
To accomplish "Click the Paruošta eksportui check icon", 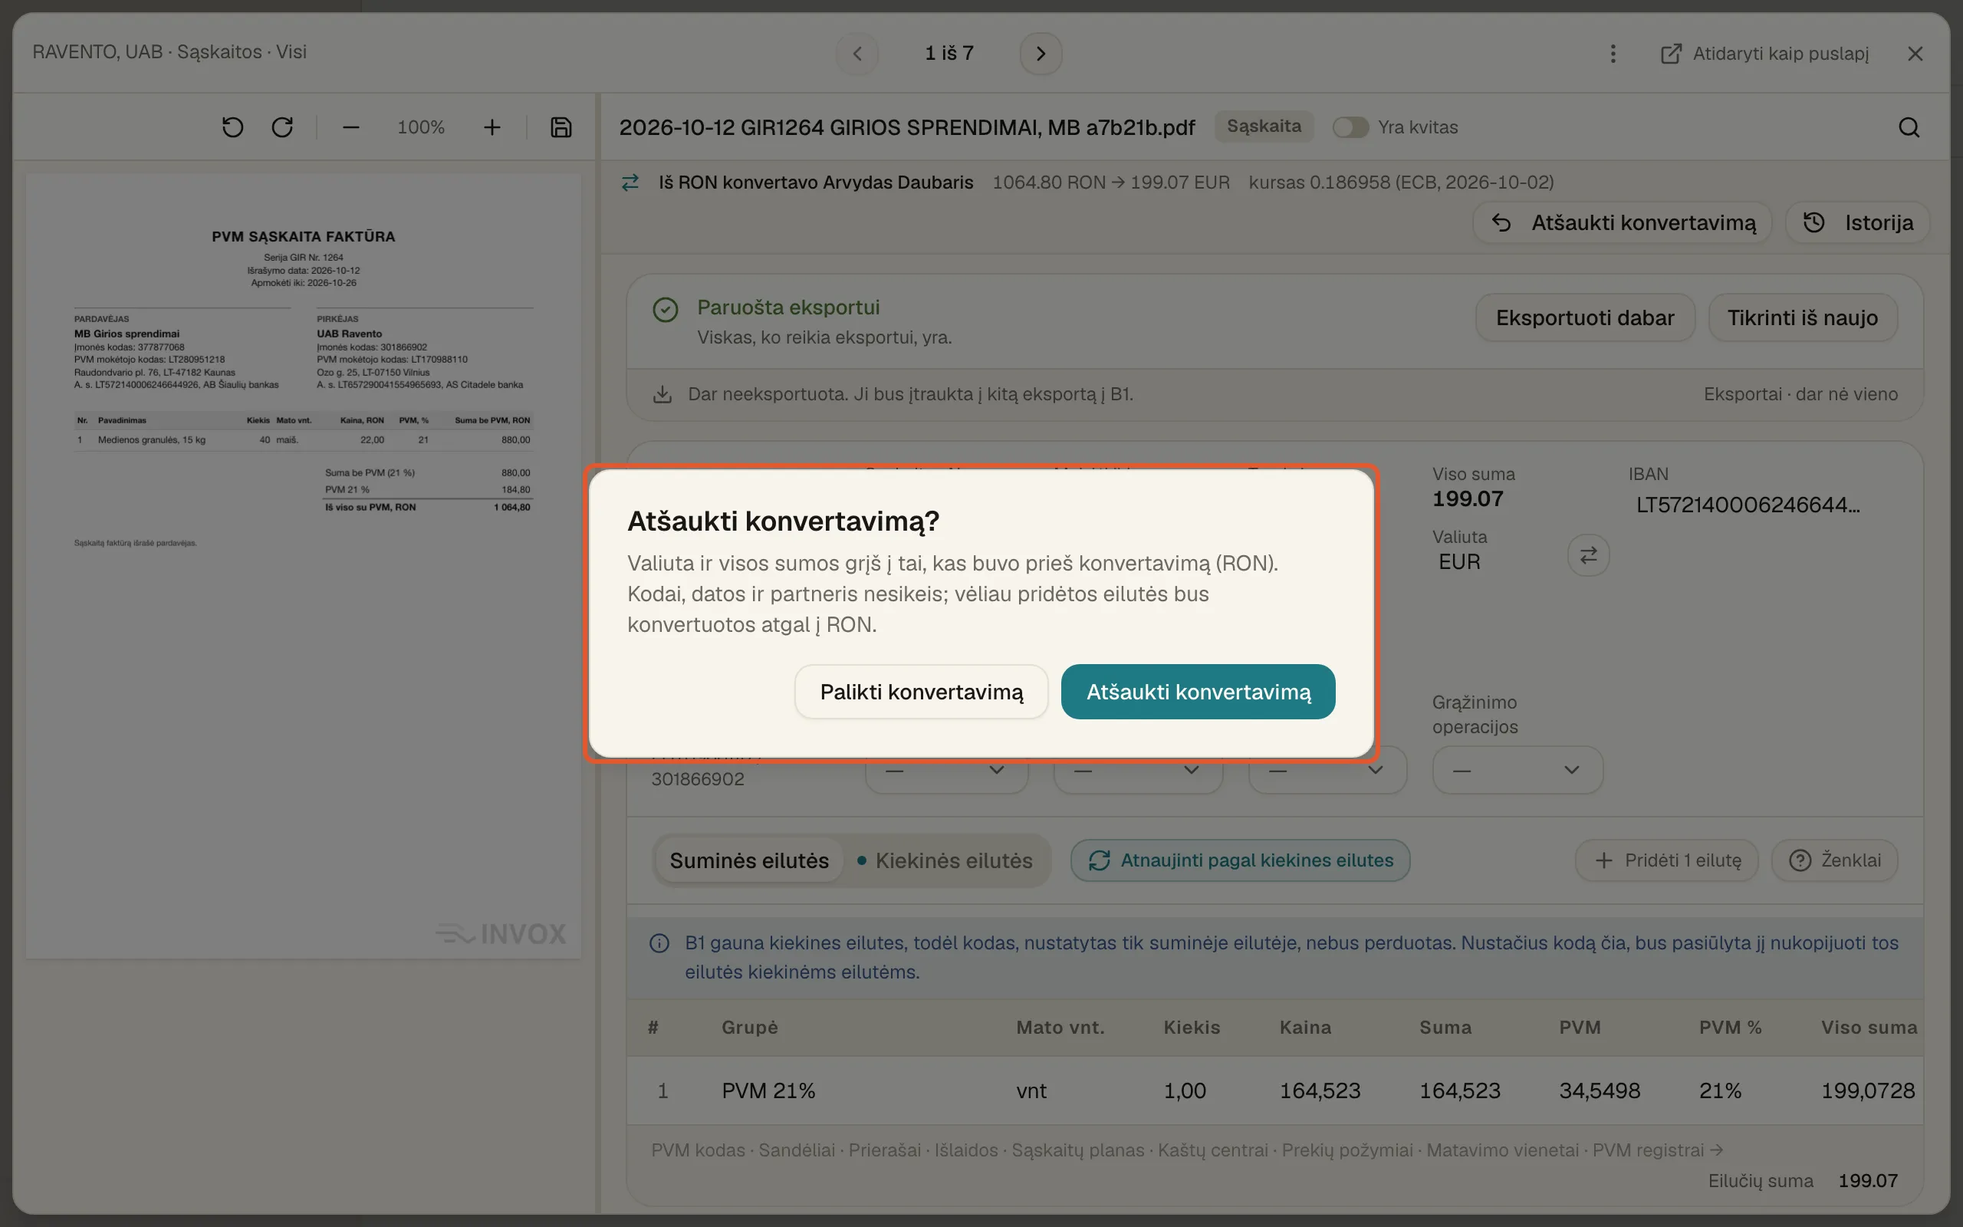I will click(x=665, y=309).
